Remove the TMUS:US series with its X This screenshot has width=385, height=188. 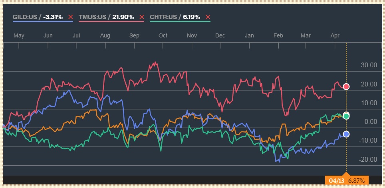coord(141,17)
